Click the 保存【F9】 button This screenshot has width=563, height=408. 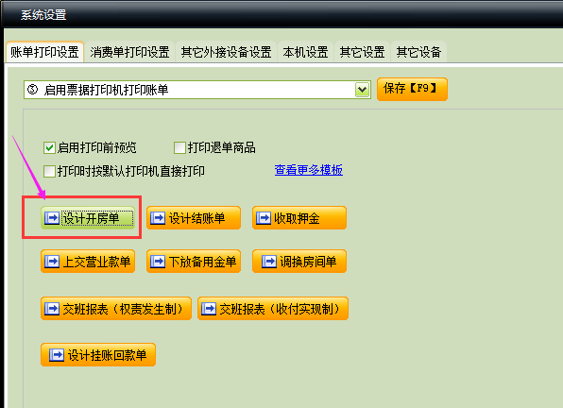412,89
